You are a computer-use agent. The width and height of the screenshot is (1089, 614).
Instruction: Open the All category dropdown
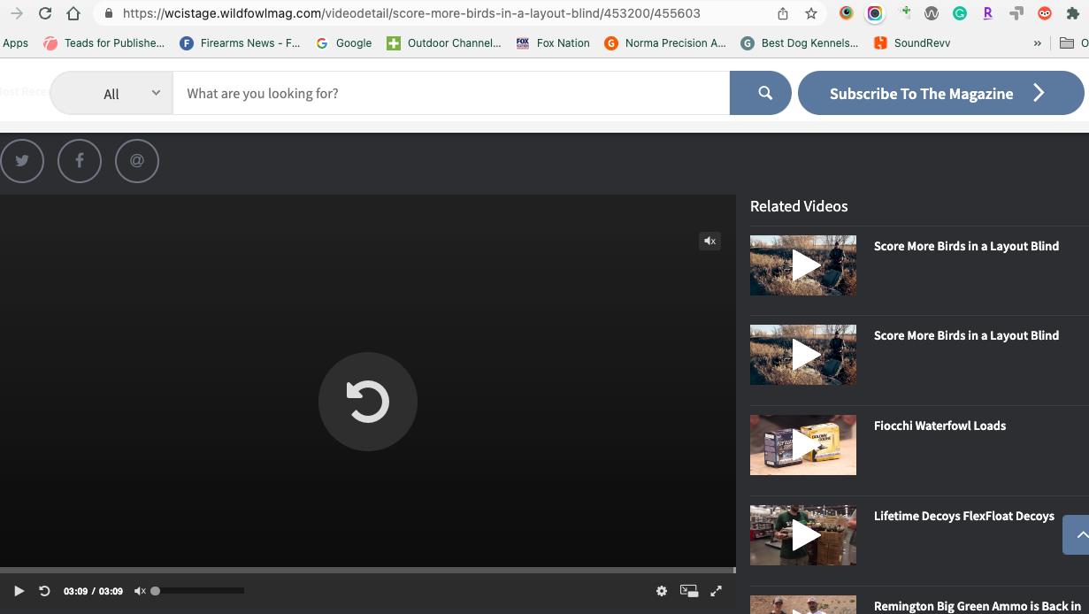[111, 93]
